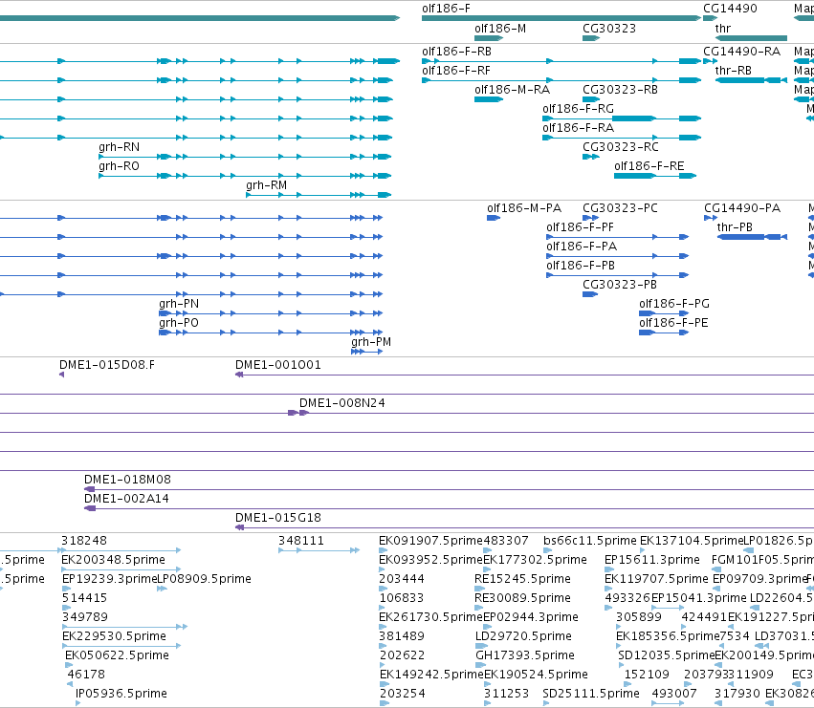The image size is (814, 708).
Task: Select the bs66c11.5prime EST label
Action: [x=590, y=541]
